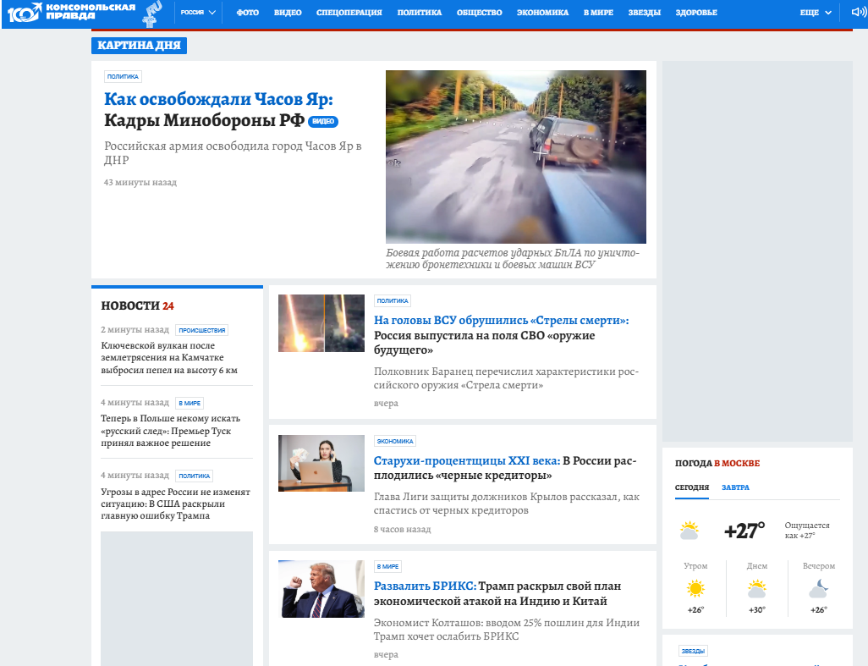Viewport: 868px width, 666px height.
Task: Expand the Россия region dropdown
Action: point(198,13)
